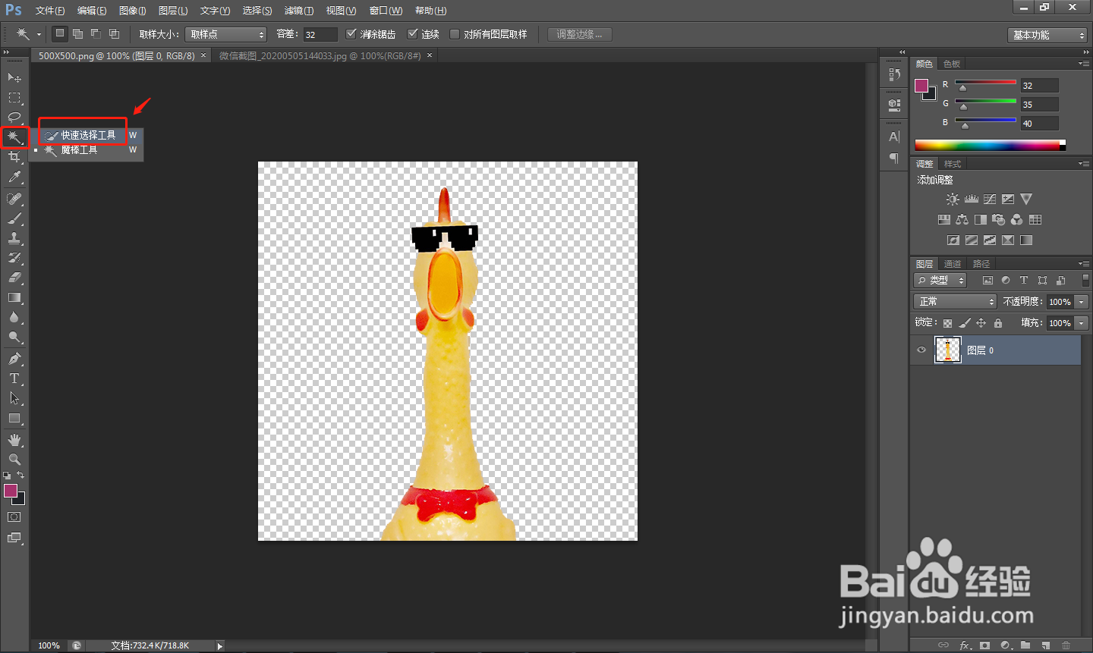1093x653 pixels.
Task: Select the Gradient tool
Action: pos(14,297)
